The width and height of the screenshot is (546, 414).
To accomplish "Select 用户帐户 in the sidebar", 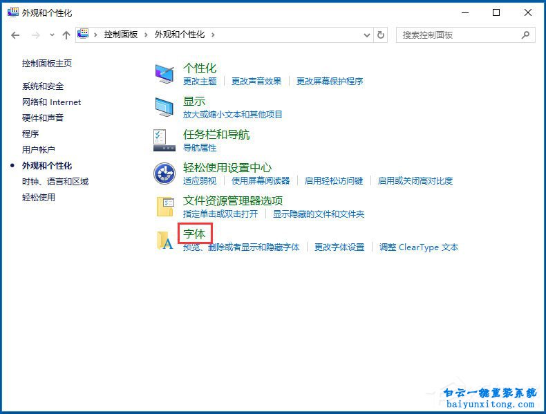I will pyautogui.click(x=39, y=150).
